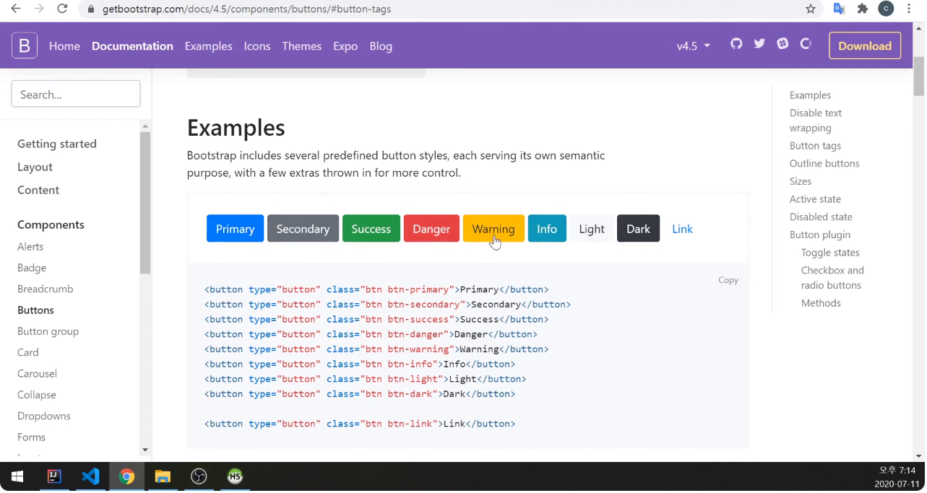The image size is (927, 493).
Task: Go back with the browser back arrow
Action: (x=15, y=9)
